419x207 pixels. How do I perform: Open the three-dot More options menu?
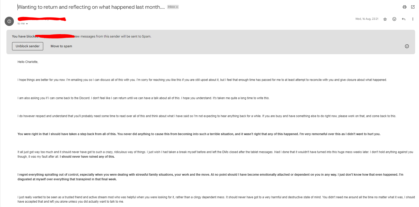coord(413,19)
